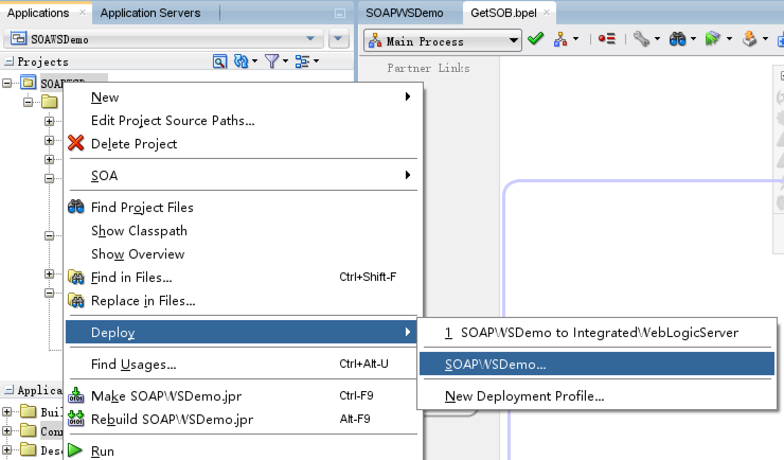Screen dimensions: 784x460
Task: Close the Applications tab
Action: click(x=83, y=12)
